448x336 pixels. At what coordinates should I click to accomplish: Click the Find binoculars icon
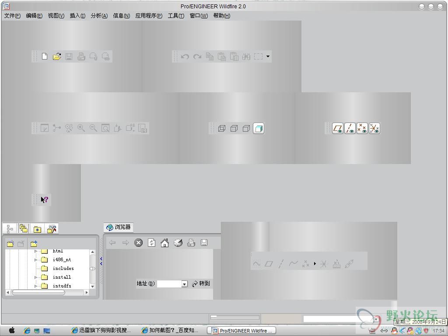(246, 56)
